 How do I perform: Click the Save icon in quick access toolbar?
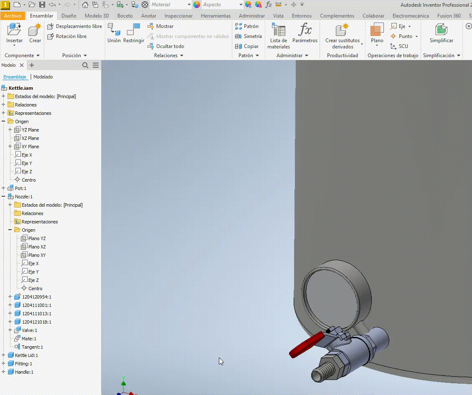click(x=42, y=5)
